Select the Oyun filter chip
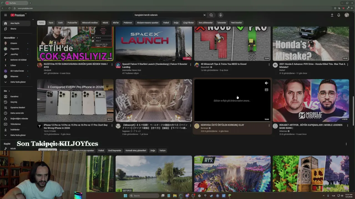 [51, 23]
